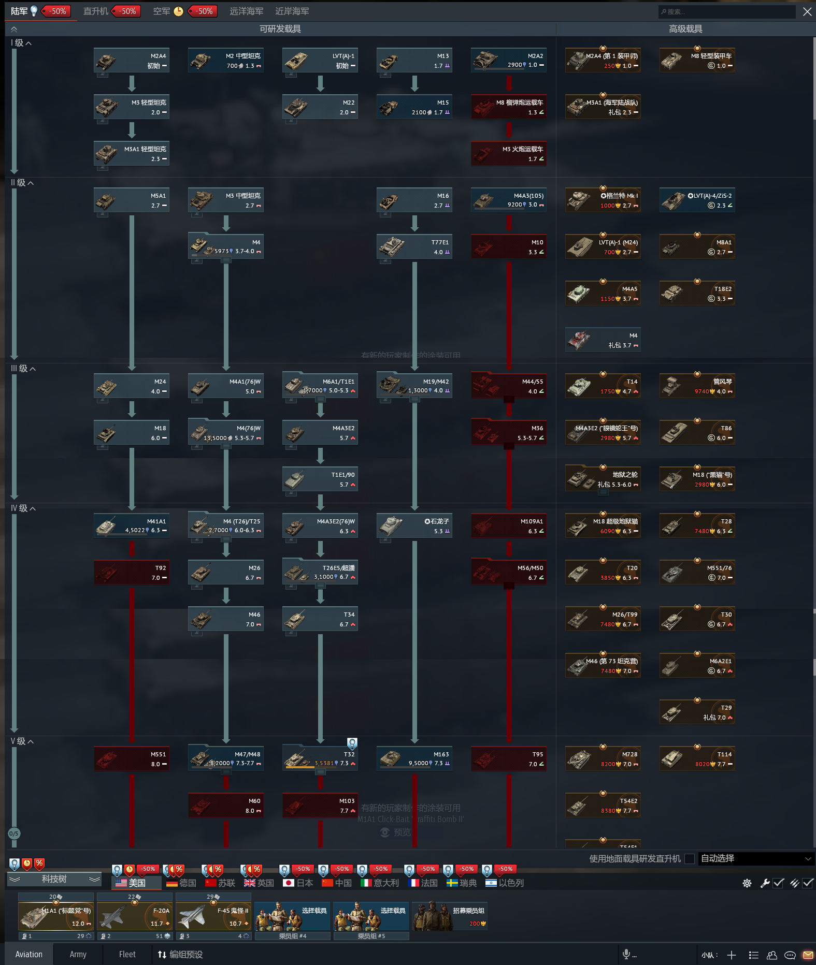Click the ammo auto-refill icon

click(x=795, y=883)
